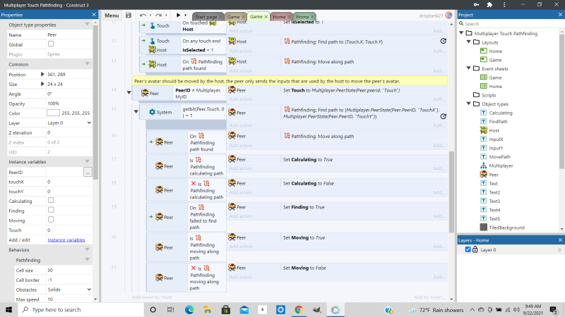Click the Project panel search field
Screen dimensions: 565x317
[511, 24]
